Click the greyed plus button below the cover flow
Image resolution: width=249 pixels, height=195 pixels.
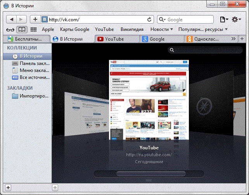55,188
